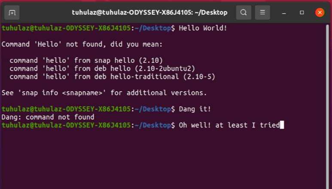Click the white block cursor
332x189 pixels.
[x=282, y=125]
